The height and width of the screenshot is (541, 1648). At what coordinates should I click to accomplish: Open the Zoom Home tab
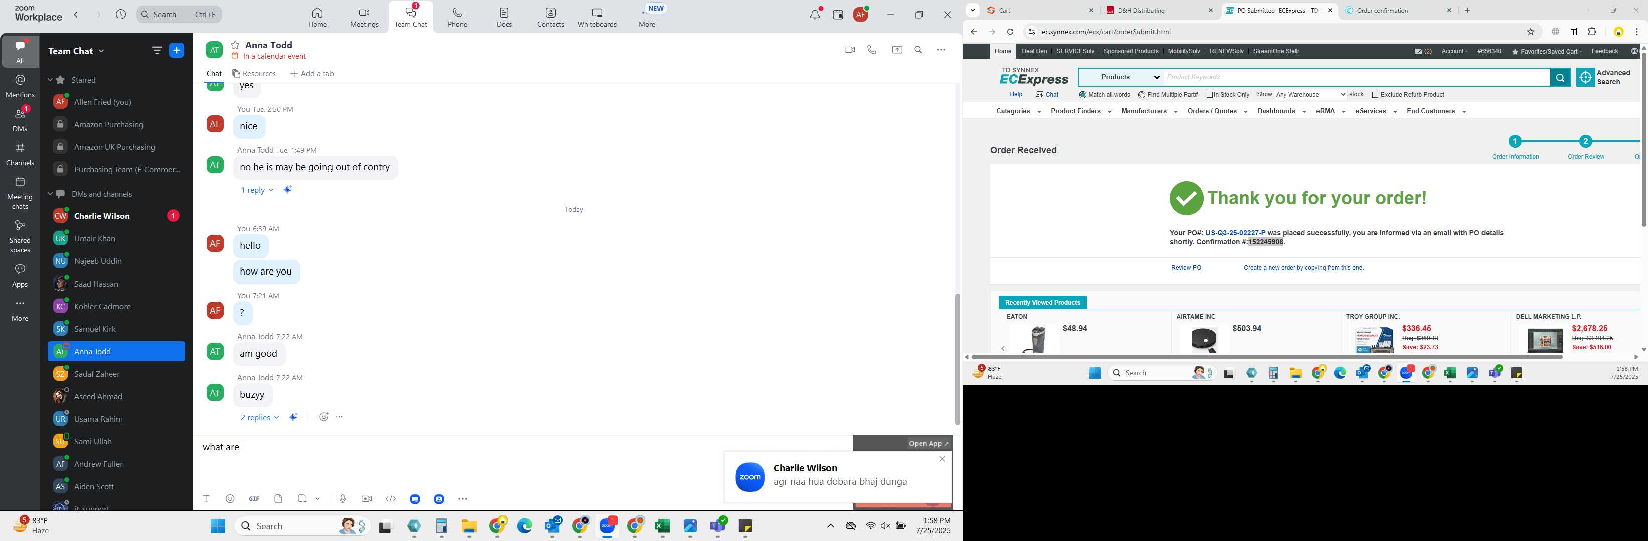[317, 17]
